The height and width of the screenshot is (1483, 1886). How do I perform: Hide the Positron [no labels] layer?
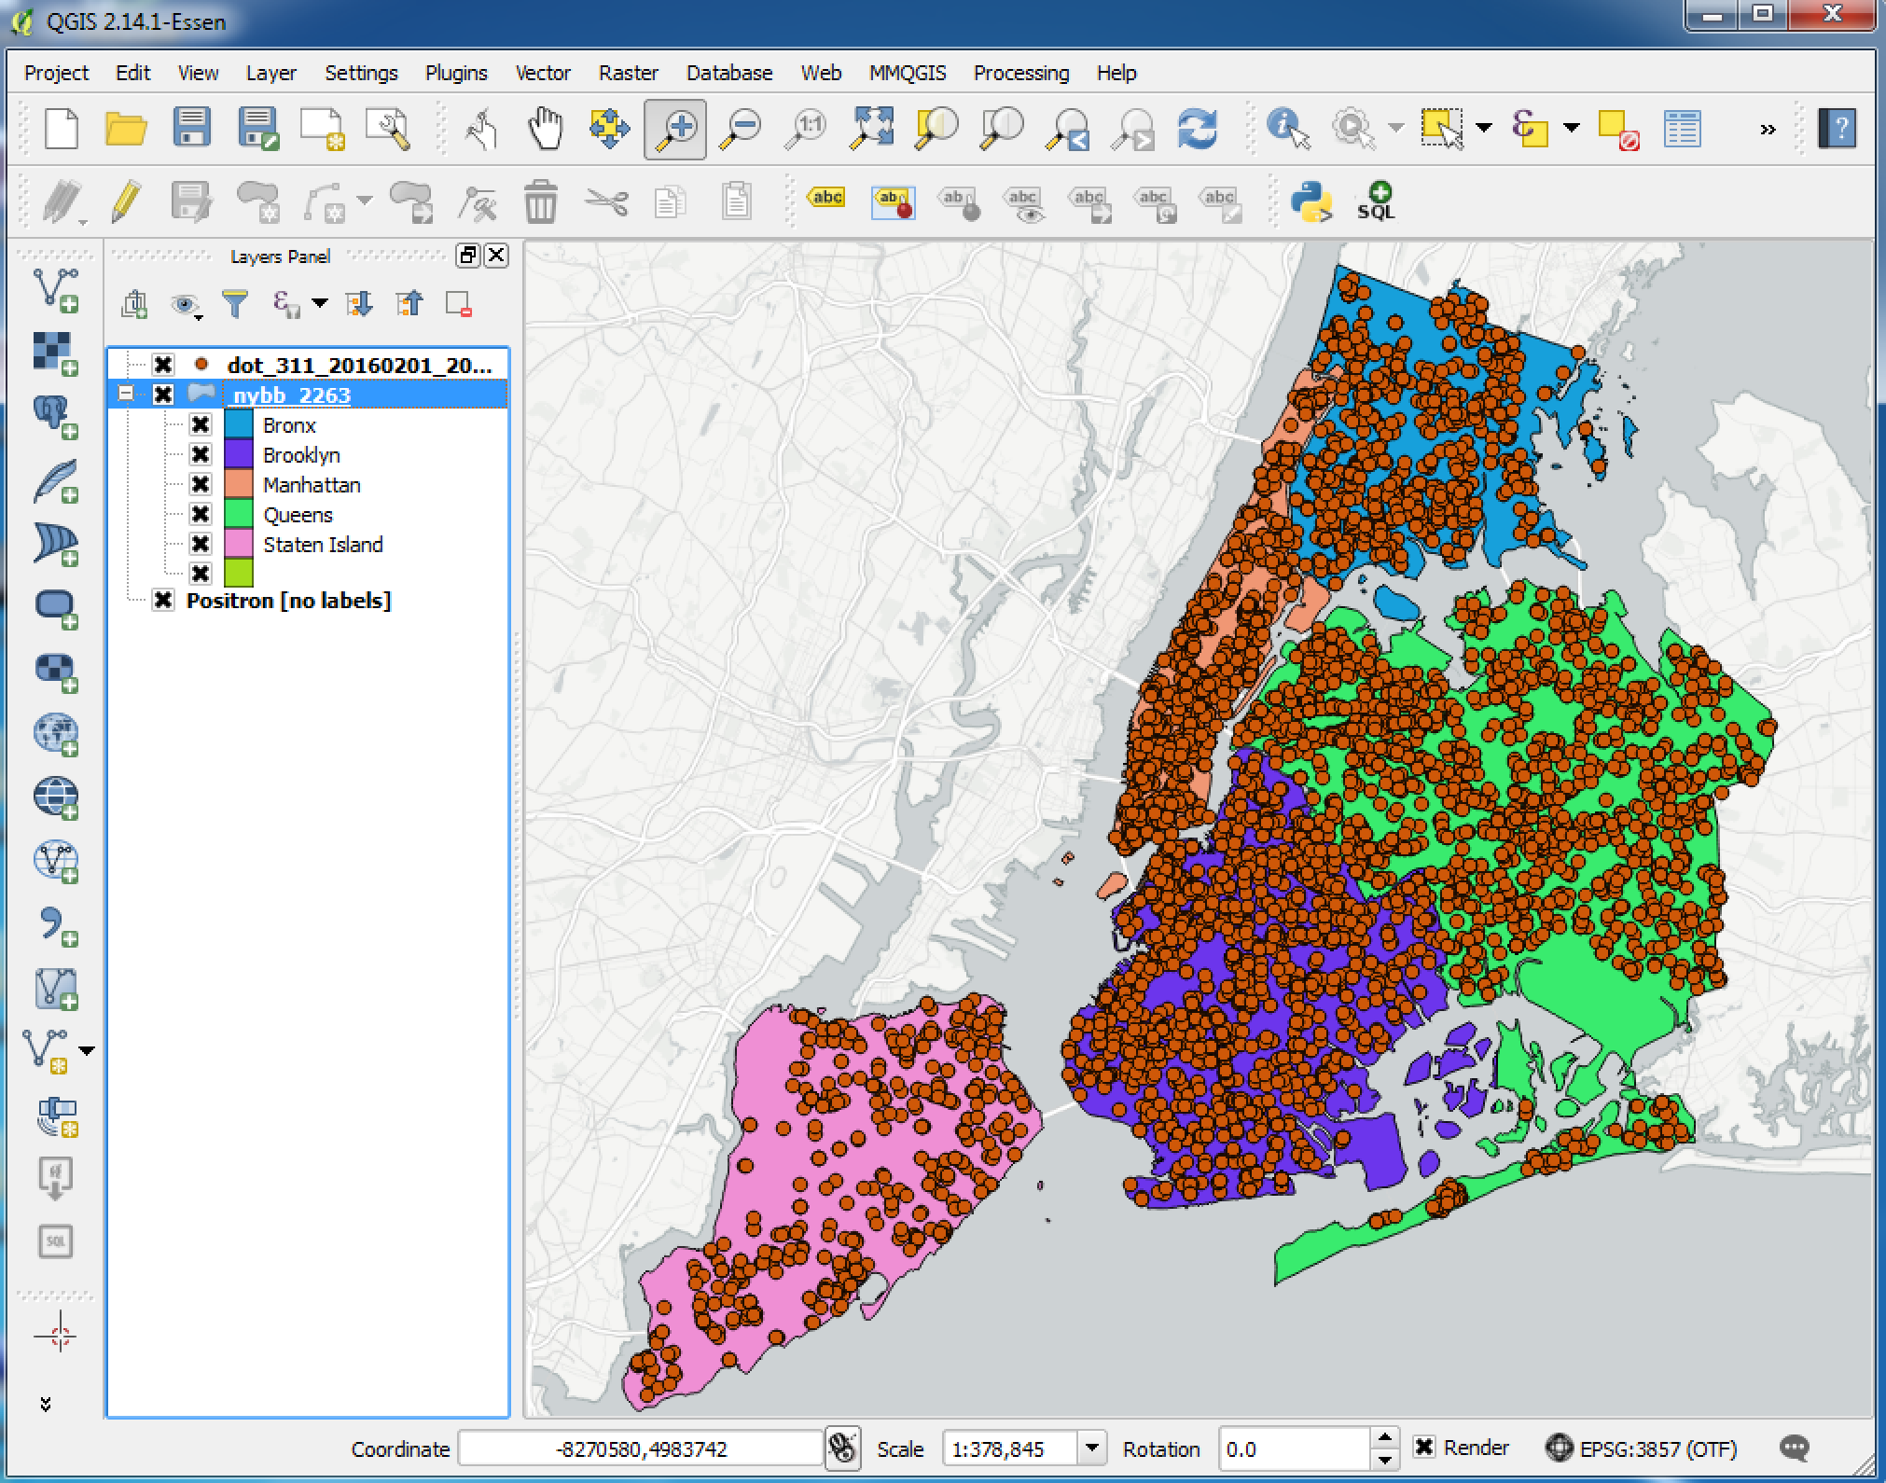point(165,600)
